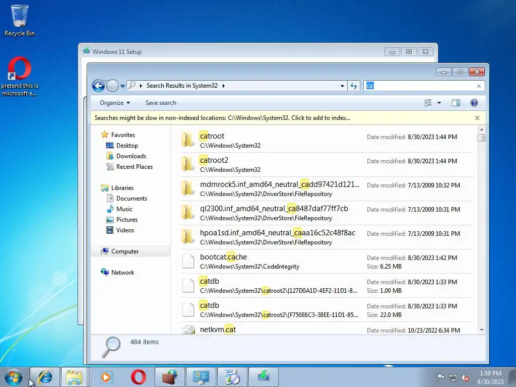Switch to the Windows 11 Setup taskbar item

tap(264, 377)
